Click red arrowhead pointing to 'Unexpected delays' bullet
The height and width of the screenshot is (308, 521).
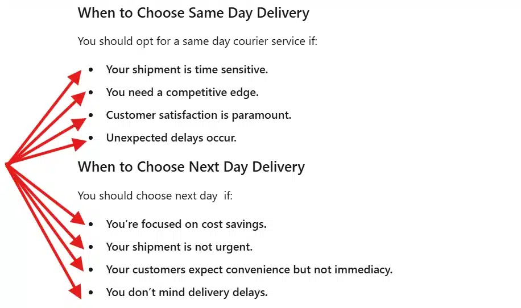tap(80, 144)
